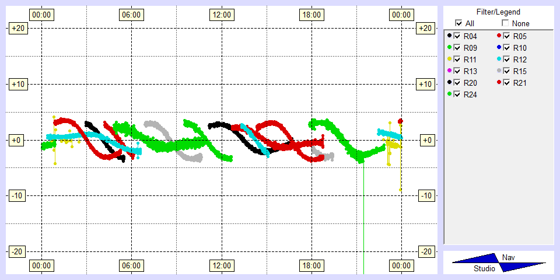This screenshot has height=280, width=560.
Task: Click the gray dot beside R15
Action: point(499,71)
